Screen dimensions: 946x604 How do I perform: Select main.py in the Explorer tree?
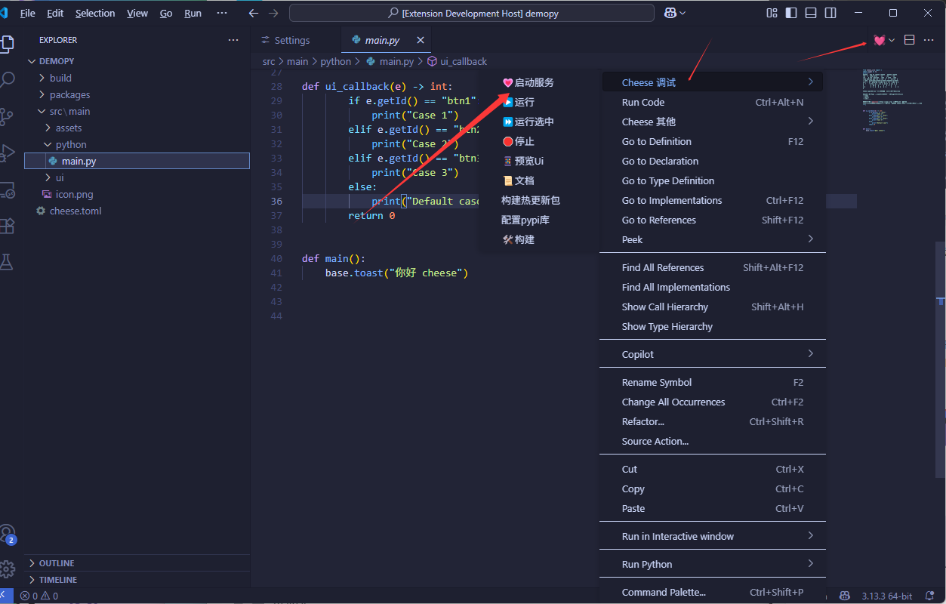point(137,161)
